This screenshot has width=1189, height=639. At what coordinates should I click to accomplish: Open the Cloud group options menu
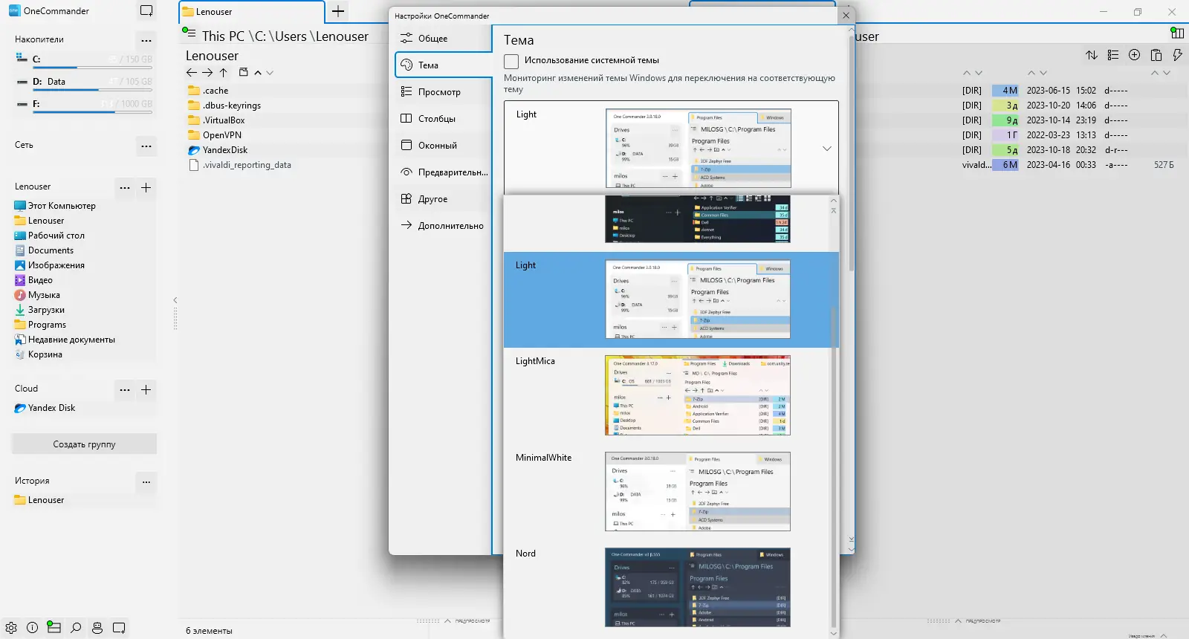[x=125, y=389]
